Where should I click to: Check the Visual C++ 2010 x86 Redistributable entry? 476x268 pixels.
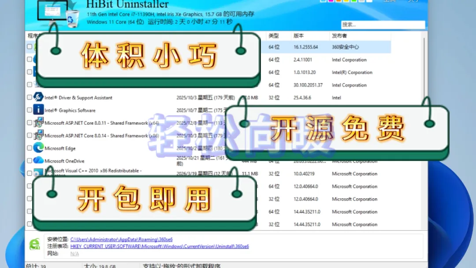pos(30,173)
